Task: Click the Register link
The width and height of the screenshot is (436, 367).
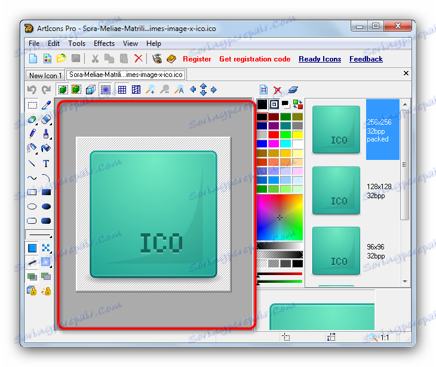Action: pos(197,59)
